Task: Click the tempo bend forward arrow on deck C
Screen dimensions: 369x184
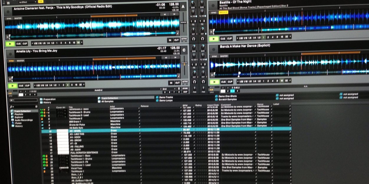Action: click(x=176, y=57)
